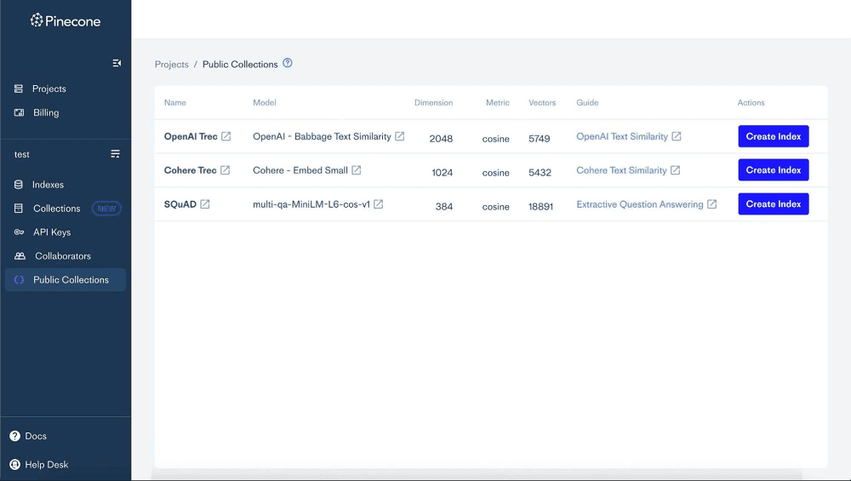Open external link icon for Babbage Text Similarity

(x=399, y=136)
